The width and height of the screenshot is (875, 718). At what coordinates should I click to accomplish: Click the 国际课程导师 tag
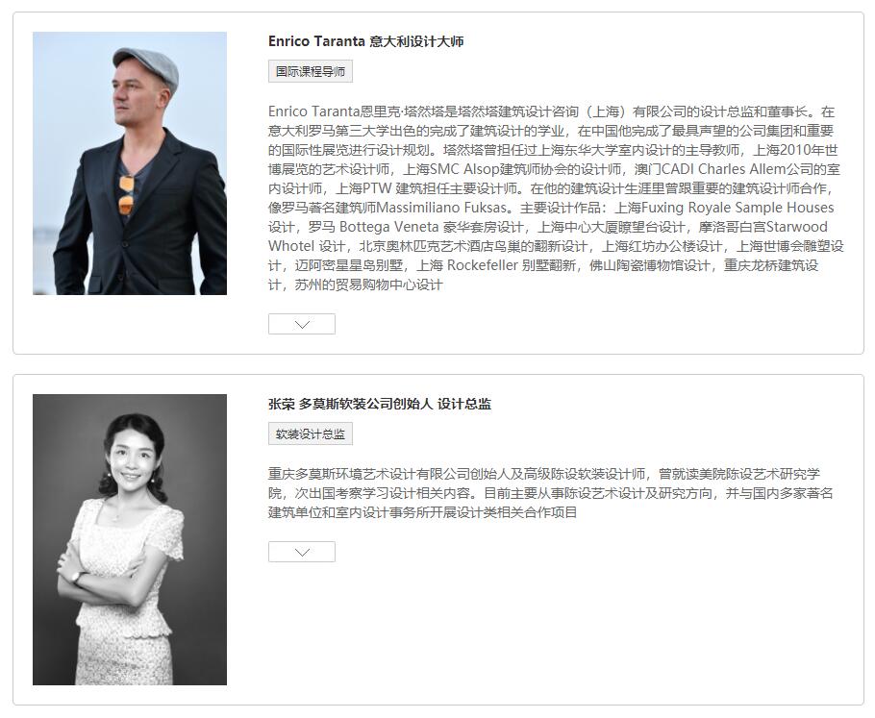click(x=311, y=71)
